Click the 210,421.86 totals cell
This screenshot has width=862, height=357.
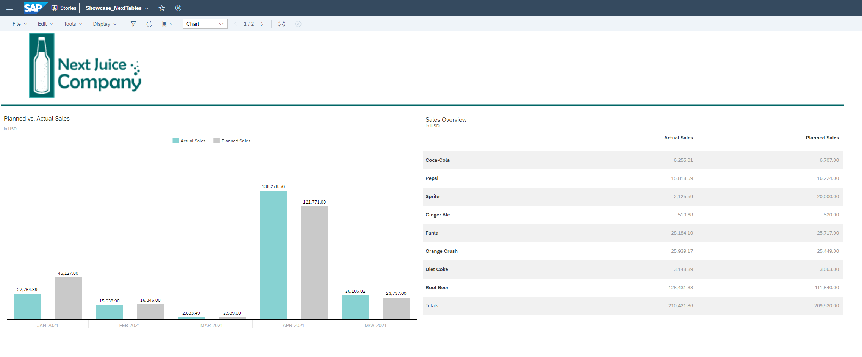coord(681,306)
